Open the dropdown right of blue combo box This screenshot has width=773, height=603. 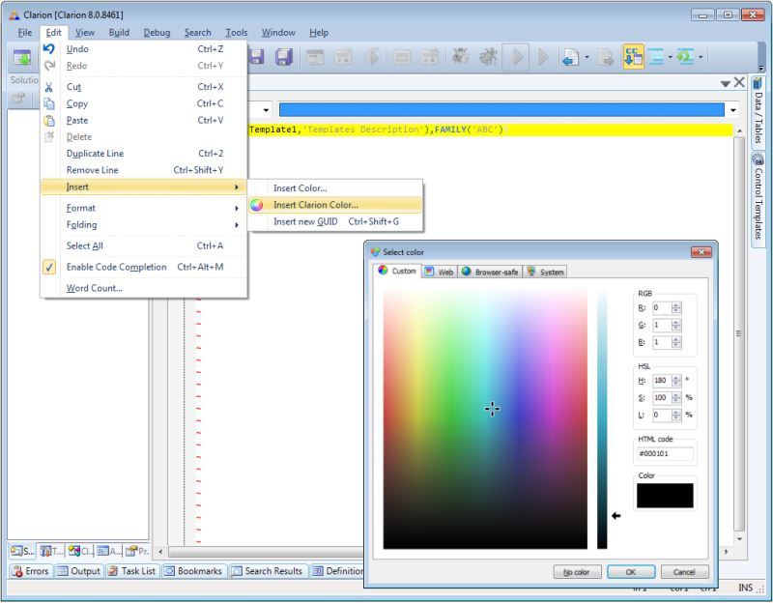[733, 110]
